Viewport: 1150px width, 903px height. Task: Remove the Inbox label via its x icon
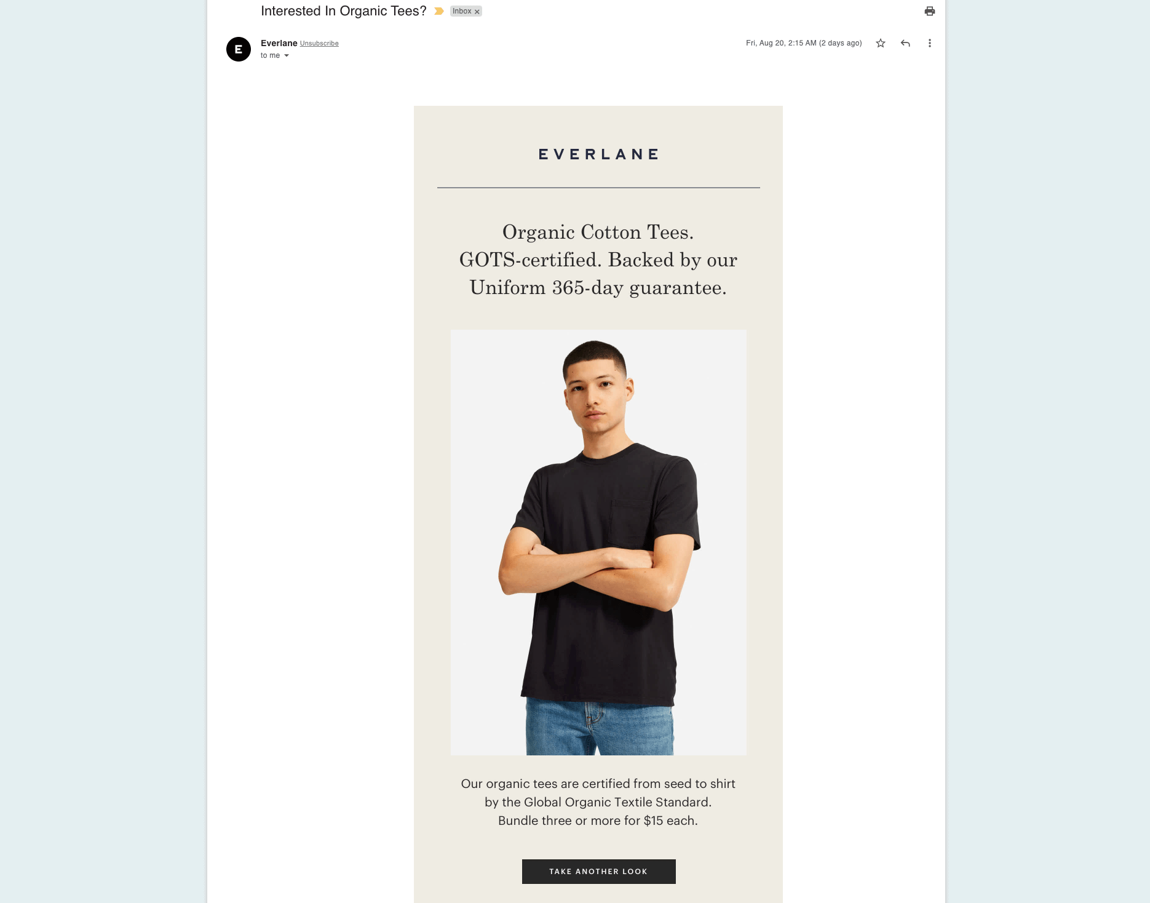click(477, 11)
